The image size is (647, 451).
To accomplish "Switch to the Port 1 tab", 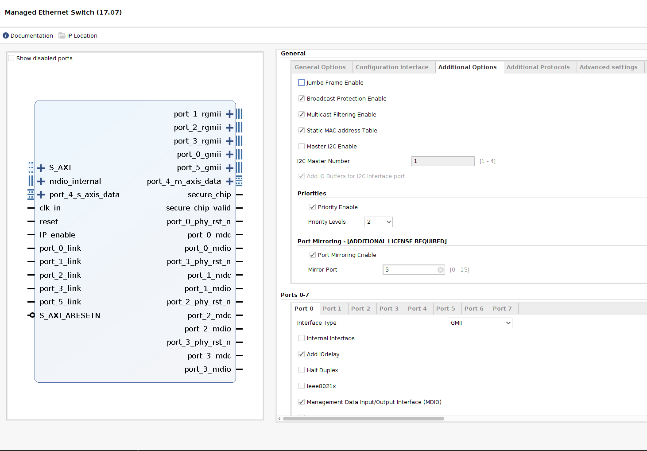I will click(332, 309).
